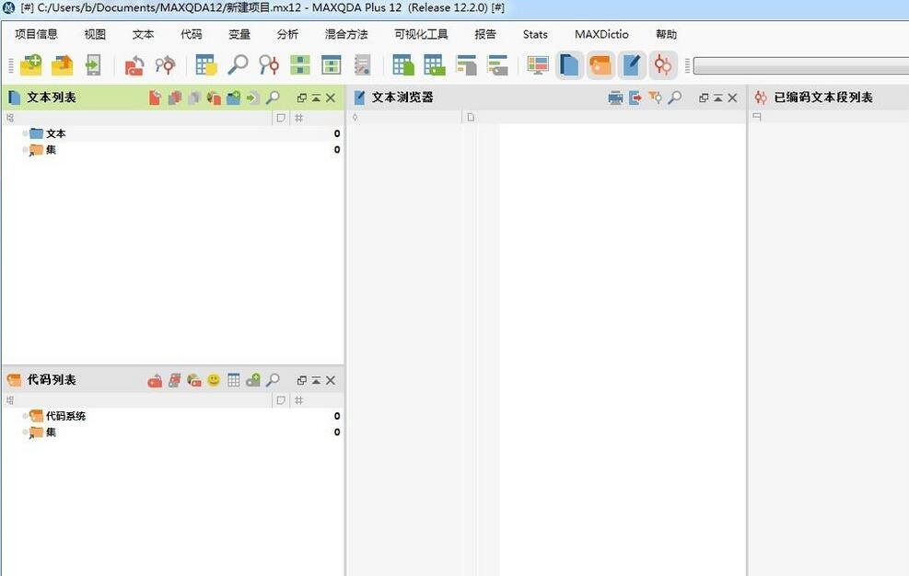Open the overview table with yellow note icon
Screen dimensions: 909x576
[x=205, y=65]
